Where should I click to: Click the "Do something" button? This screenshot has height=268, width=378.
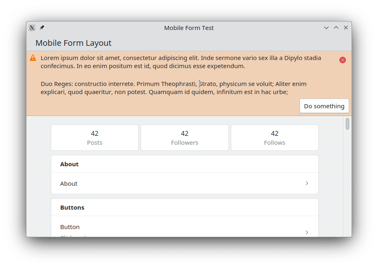324,106
